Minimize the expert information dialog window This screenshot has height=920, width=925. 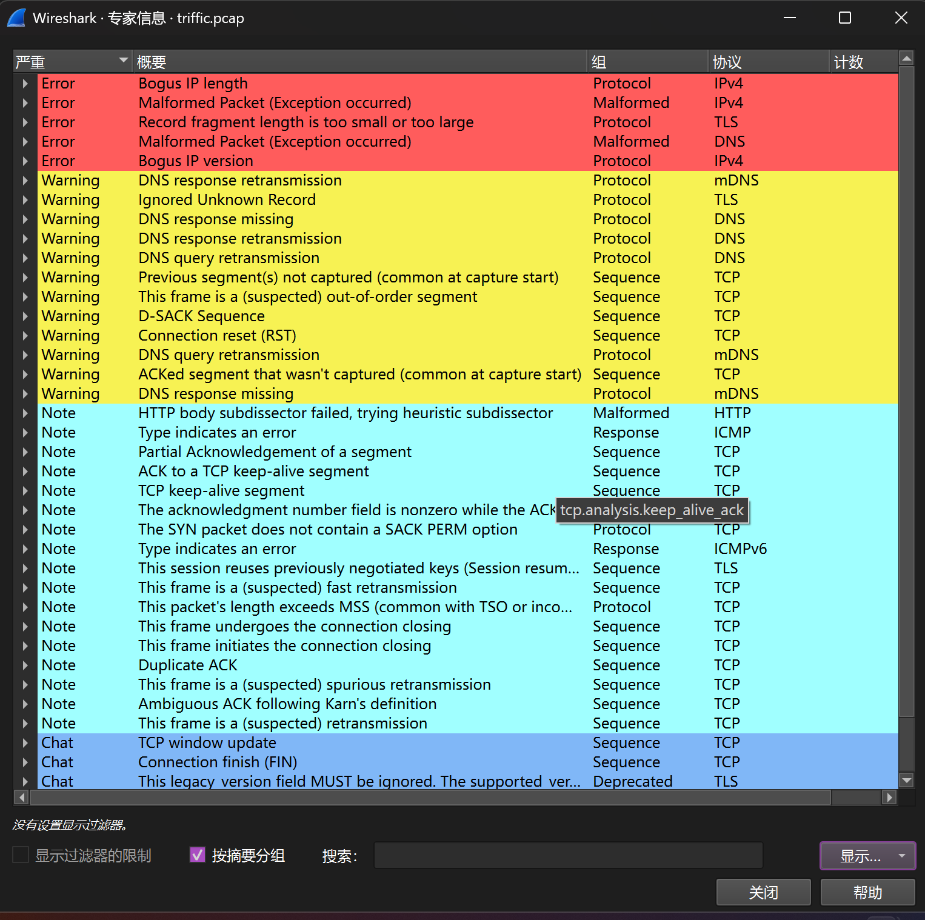click(790, 18)
